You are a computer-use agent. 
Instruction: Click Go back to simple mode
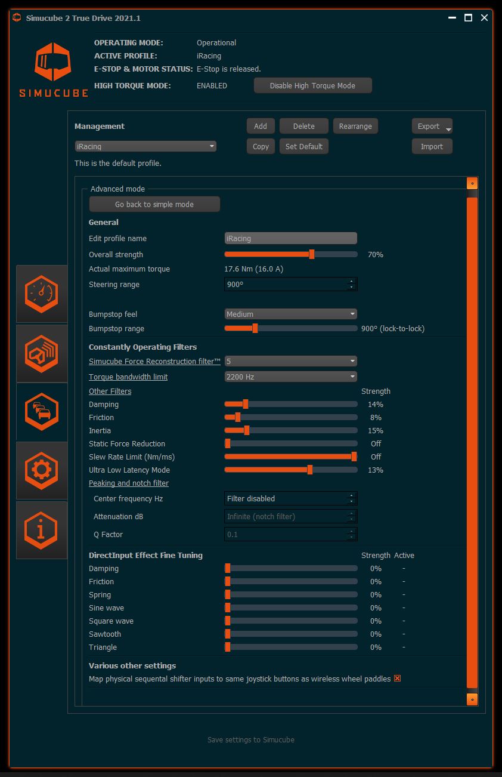click(x=154, y=203)
